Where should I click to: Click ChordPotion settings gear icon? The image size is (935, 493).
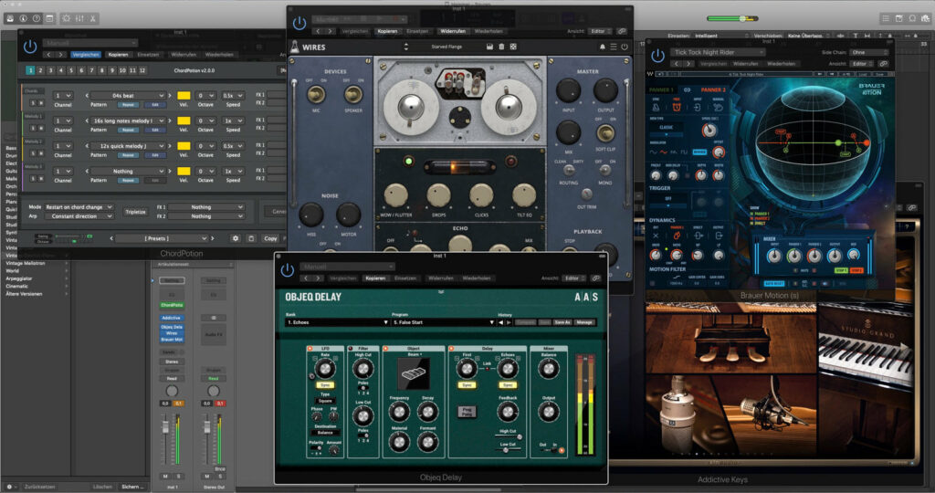[236, 238]
